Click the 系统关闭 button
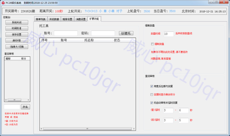The image size is (230, 136). point(17,22)
